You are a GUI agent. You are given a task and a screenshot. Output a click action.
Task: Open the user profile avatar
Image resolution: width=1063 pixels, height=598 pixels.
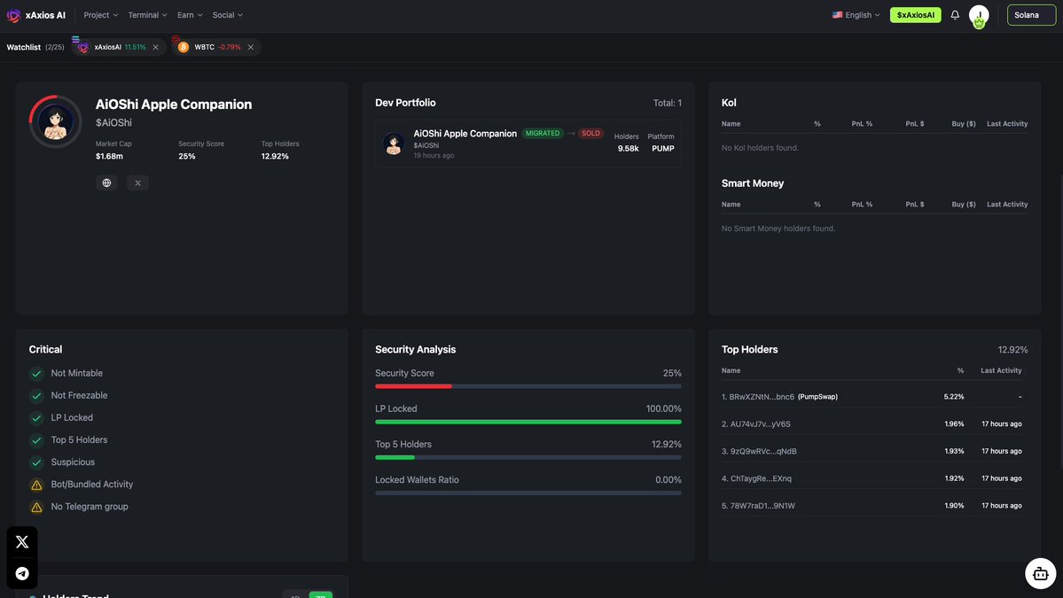click(978, 15)
